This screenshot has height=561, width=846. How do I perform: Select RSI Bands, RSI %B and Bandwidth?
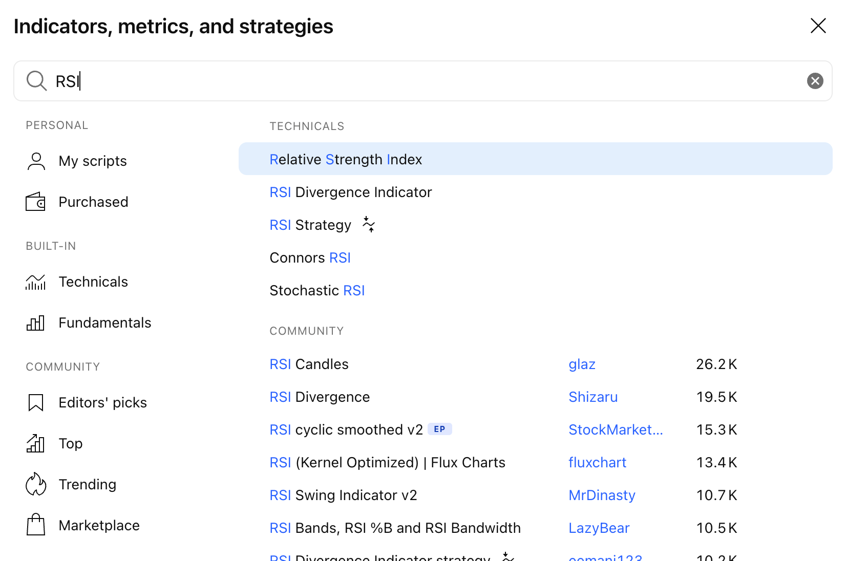395,528
